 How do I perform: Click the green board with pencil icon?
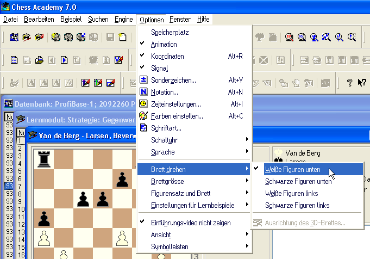point(98,83)
